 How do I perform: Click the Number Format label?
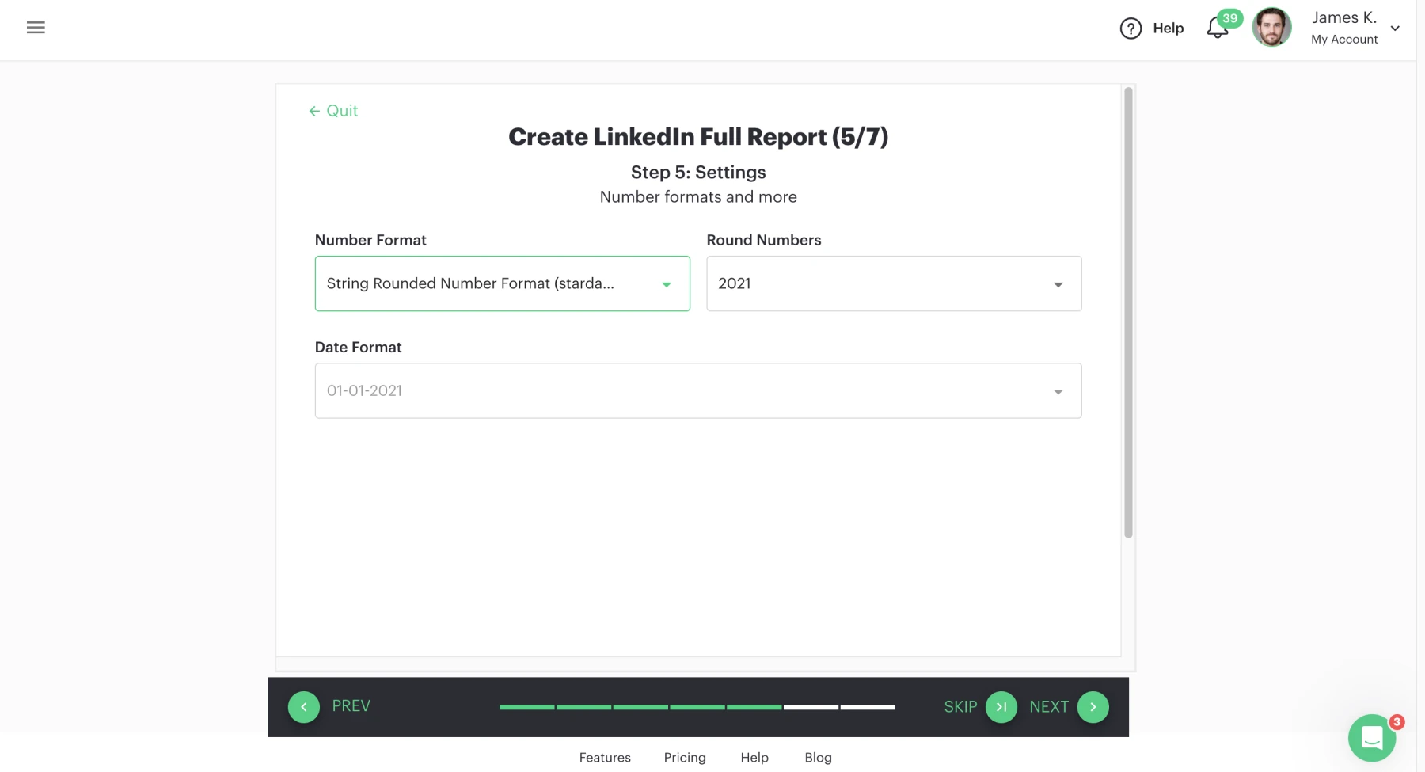point(370,240)
